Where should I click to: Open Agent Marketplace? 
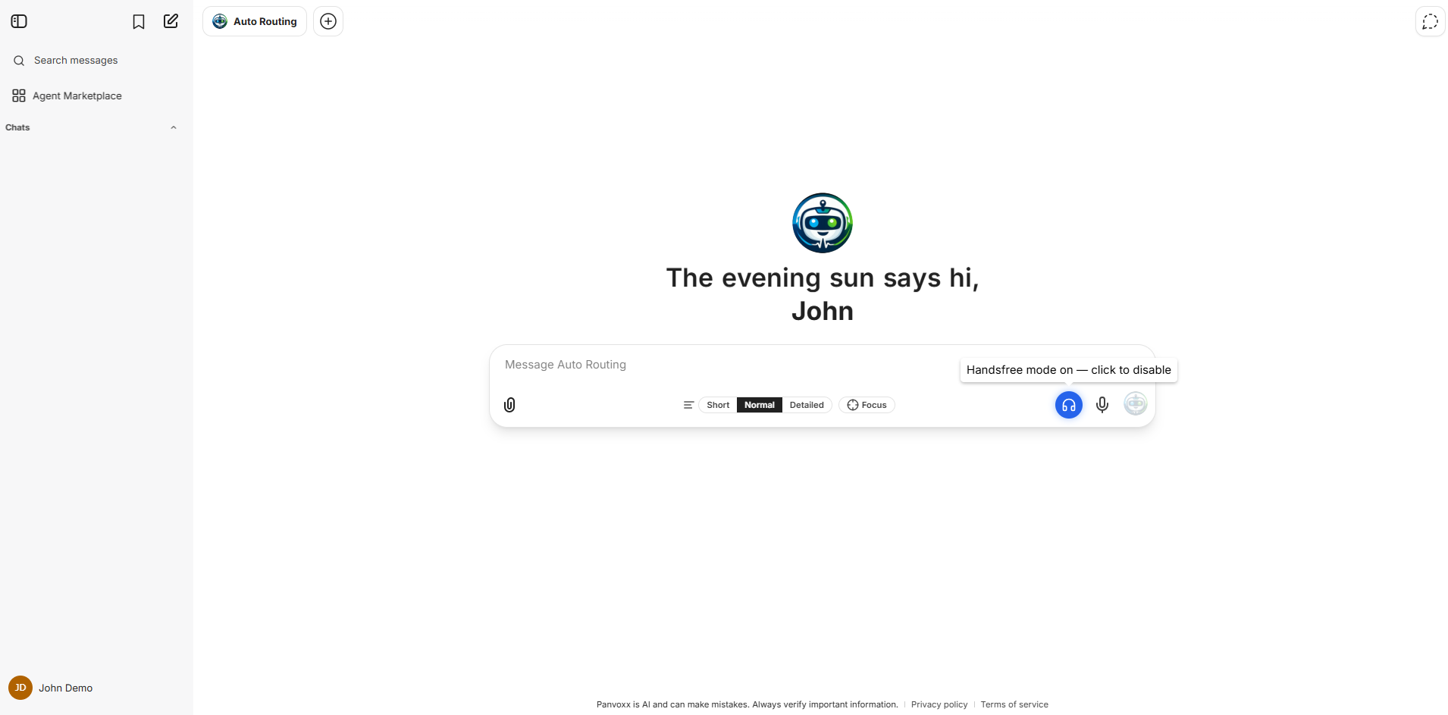click(x=96, y=96)
